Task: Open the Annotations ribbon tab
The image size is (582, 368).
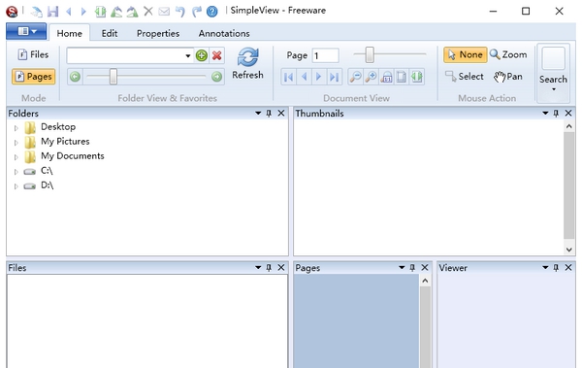Action: tap(224, 33)
